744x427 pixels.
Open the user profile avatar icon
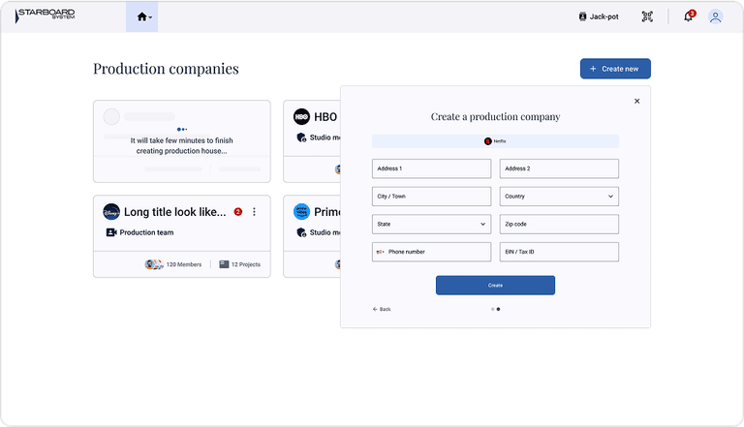coord(715,16)
